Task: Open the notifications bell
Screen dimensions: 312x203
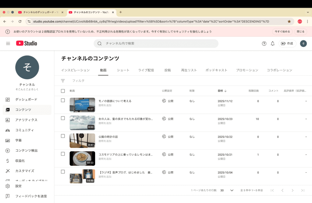Action: (273, 44)
